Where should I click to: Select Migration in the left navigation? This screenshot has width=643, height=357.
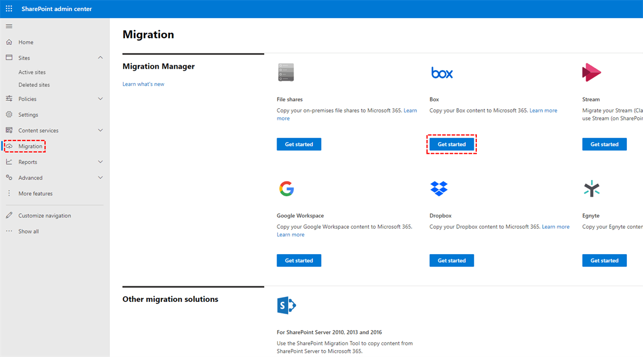click(x=30, y=146)
